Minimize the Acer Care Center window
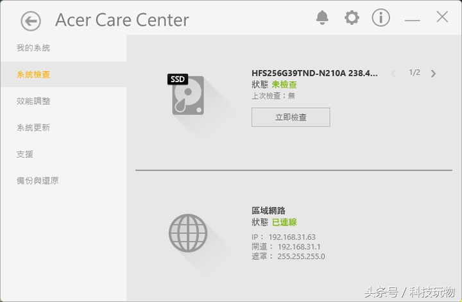 [x=412, y=20]
